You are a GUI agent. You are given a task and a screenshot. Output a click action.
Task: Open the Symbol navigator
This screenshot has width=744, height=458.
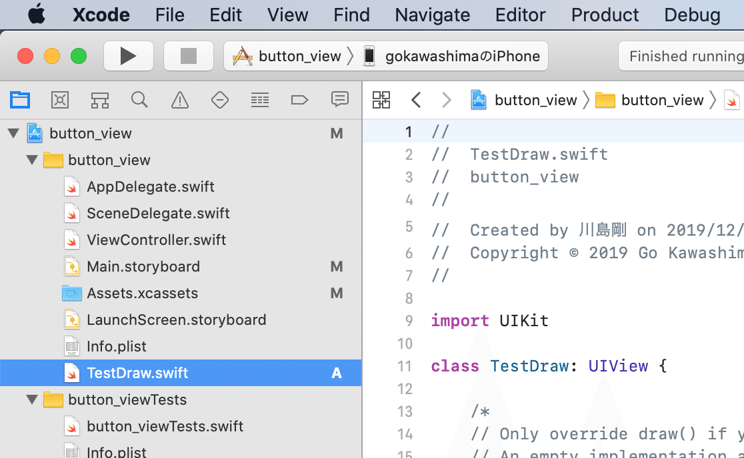(x=100, y=100)
